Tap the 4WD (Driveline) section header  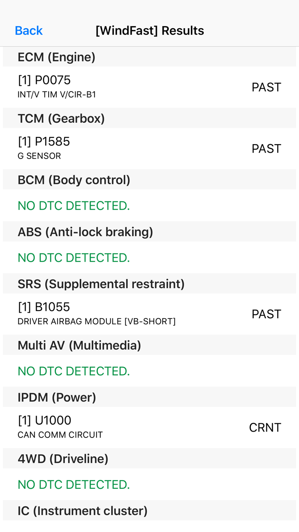pyautogui.click(x=63, y=459)
